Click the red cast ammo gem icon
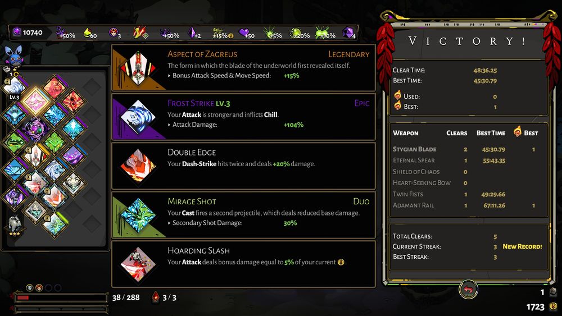This screenshot has width=562, height=316. 156,297
